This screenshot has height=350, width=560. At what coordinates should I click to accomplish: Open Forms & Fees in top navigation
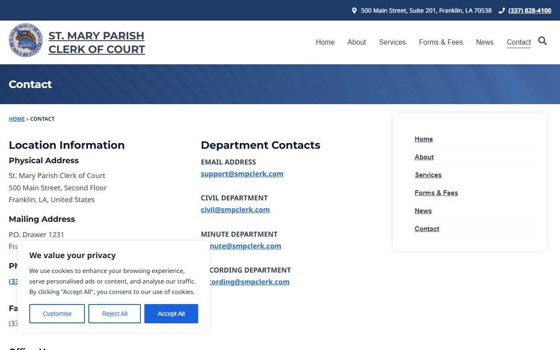click(x=441, y=42)
